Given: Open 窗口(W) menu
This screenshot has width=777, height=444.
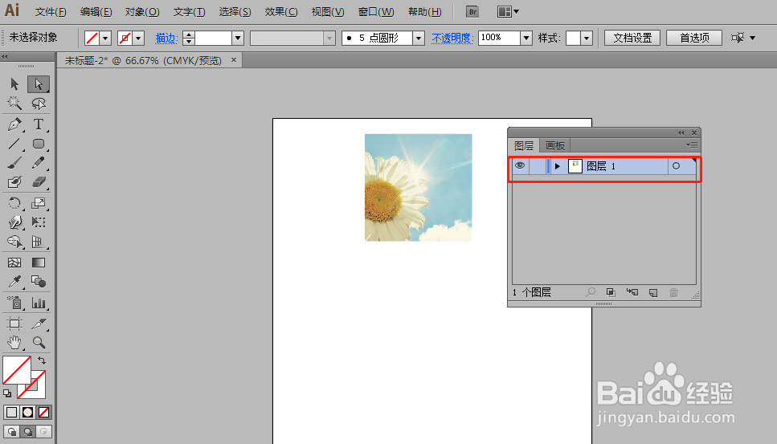Looking at the screenshot, I should point(376,12).
